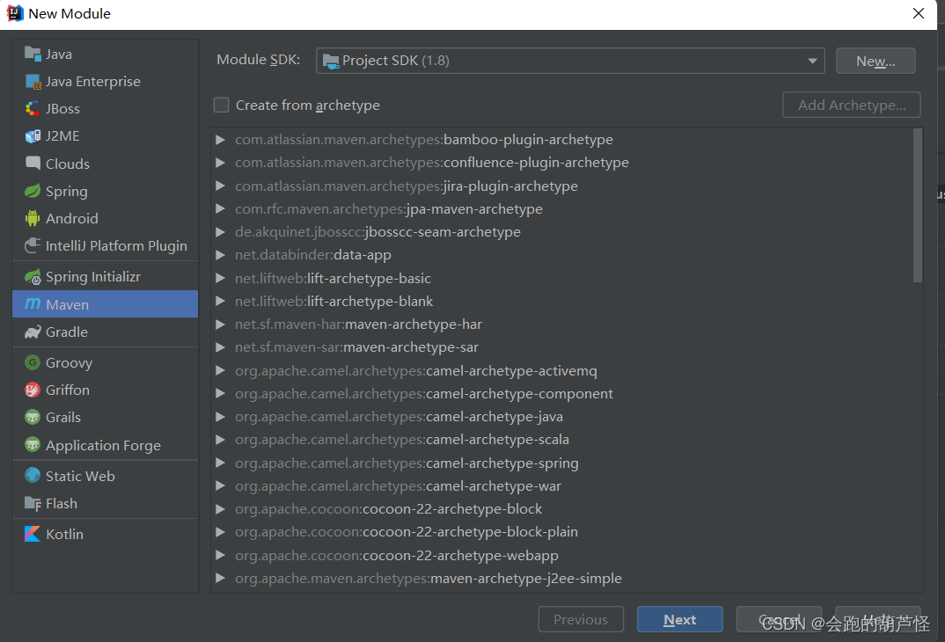
Task: Expand camel-archetype-war node arrow
Action: [x=221, y=485]
